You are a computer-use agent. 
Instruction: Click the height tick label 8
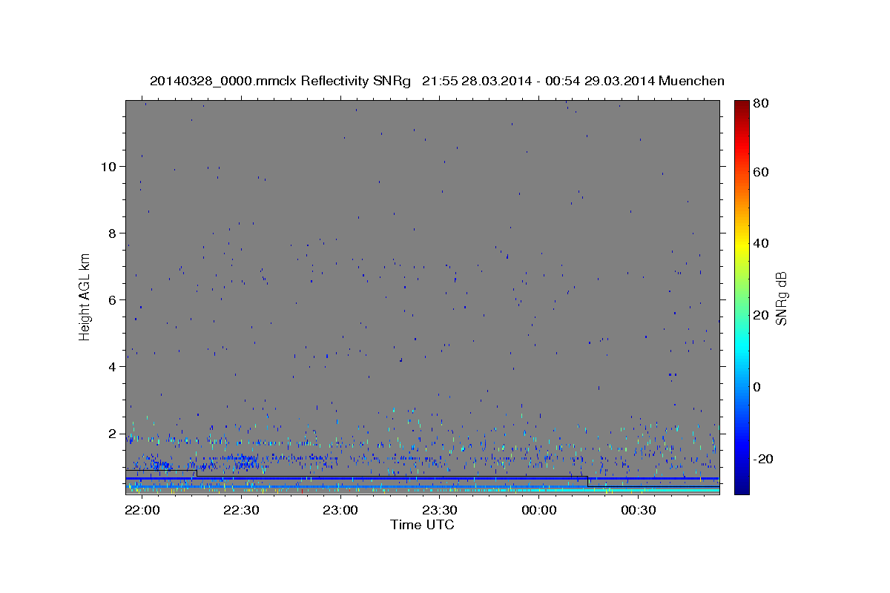[113, 233]
